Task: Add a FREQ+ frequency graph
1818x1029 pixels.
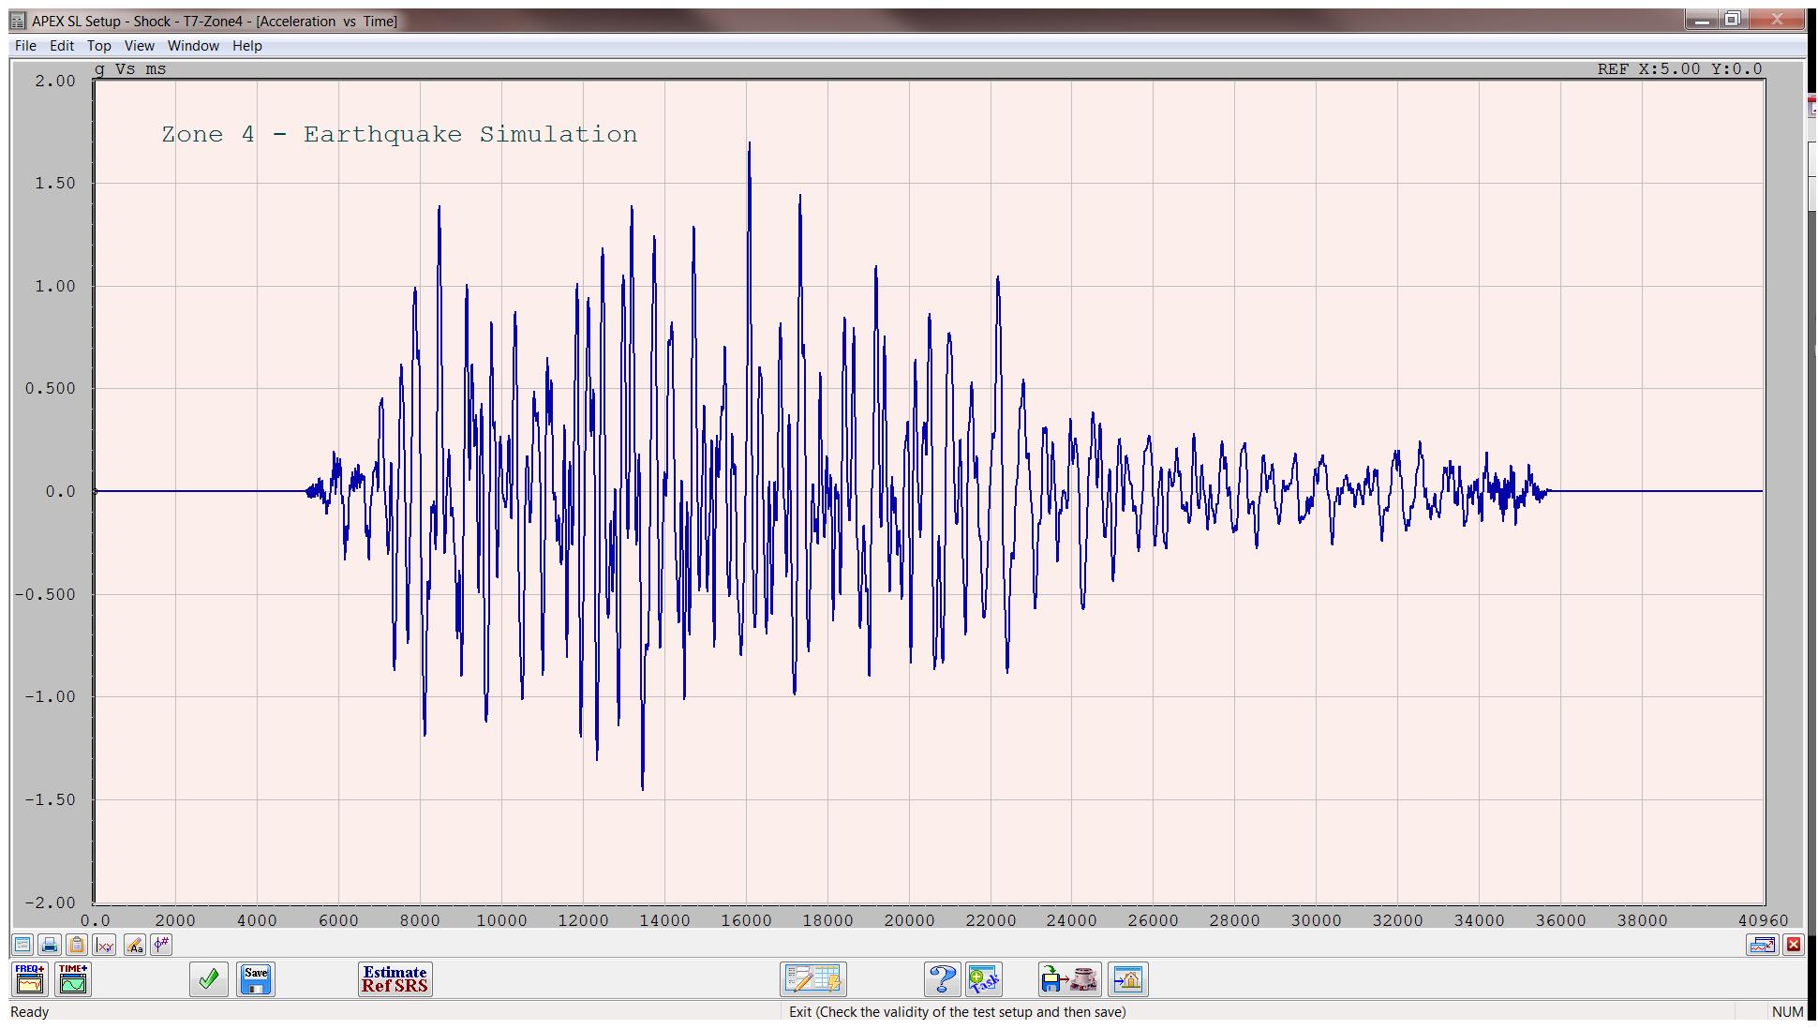Action: (30, 979)
